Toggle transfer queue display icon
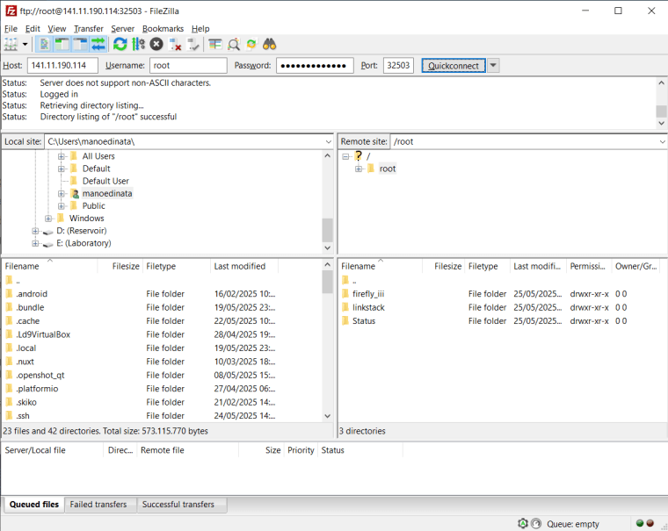The image size is (668, 531). pyautogui.click(x=98, y=44)
